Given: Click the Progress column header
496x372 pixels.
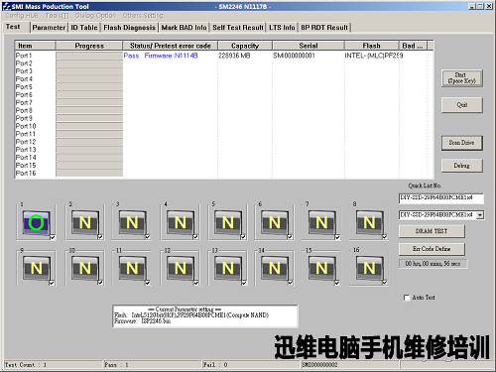Looking at the screenshot, I should 89,46.
